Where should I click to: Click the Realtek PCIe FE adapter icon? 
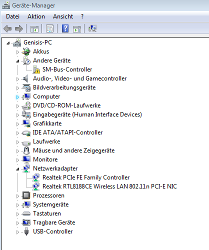click(x=36, y=177)
